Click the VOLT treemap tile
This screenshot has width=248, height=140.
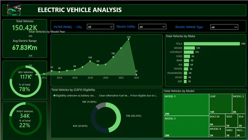click(231, 121)
